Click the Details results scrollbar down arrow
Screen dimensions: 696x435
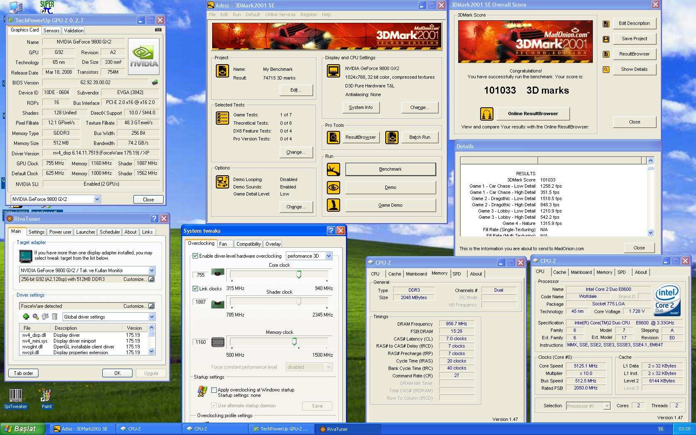(x=650, y=233)
